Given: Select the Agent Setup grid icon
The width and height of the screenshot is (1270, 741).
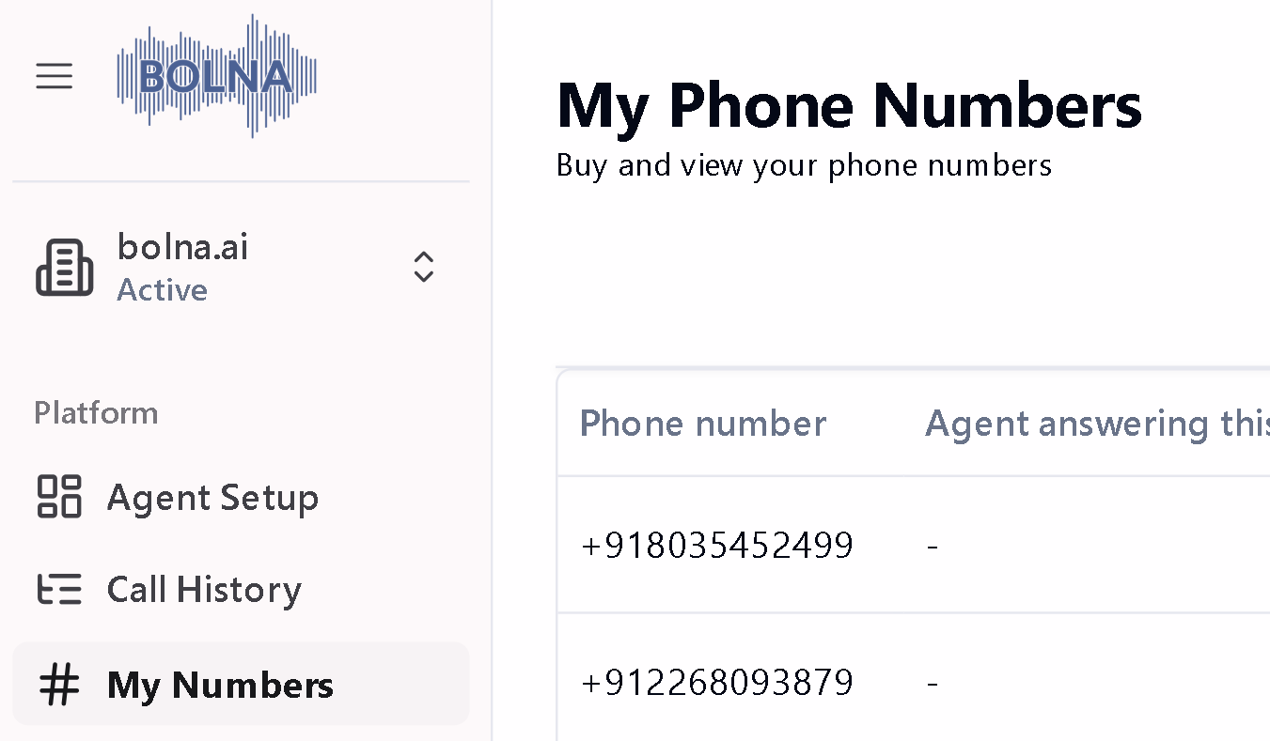Looking at the screenshot, I should click(58, 497).
